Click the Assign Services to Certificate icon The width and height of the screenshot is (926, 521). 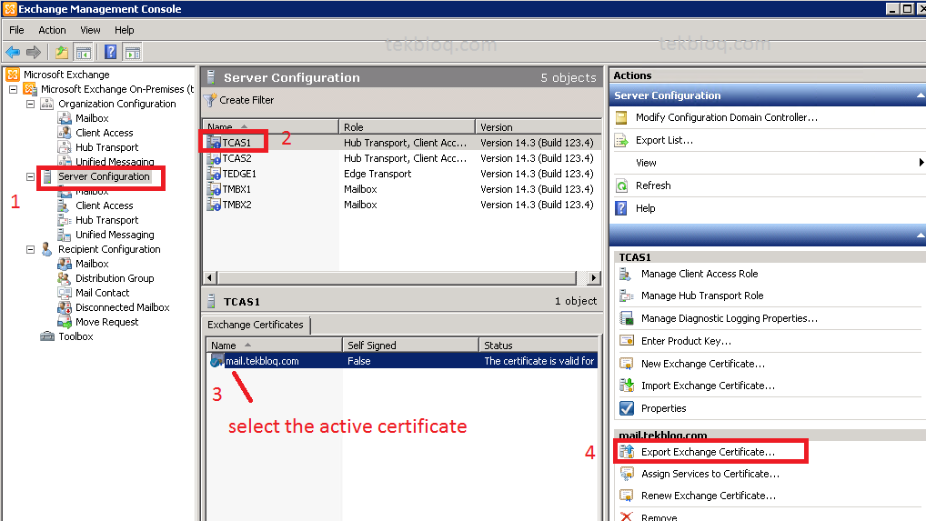pos(626,474)
